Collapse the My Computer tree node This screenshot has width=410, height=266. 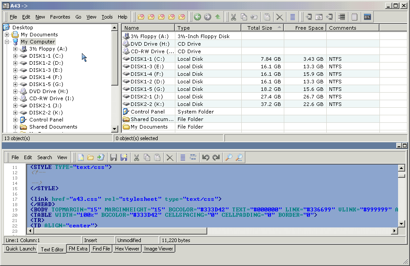[7, 42]
